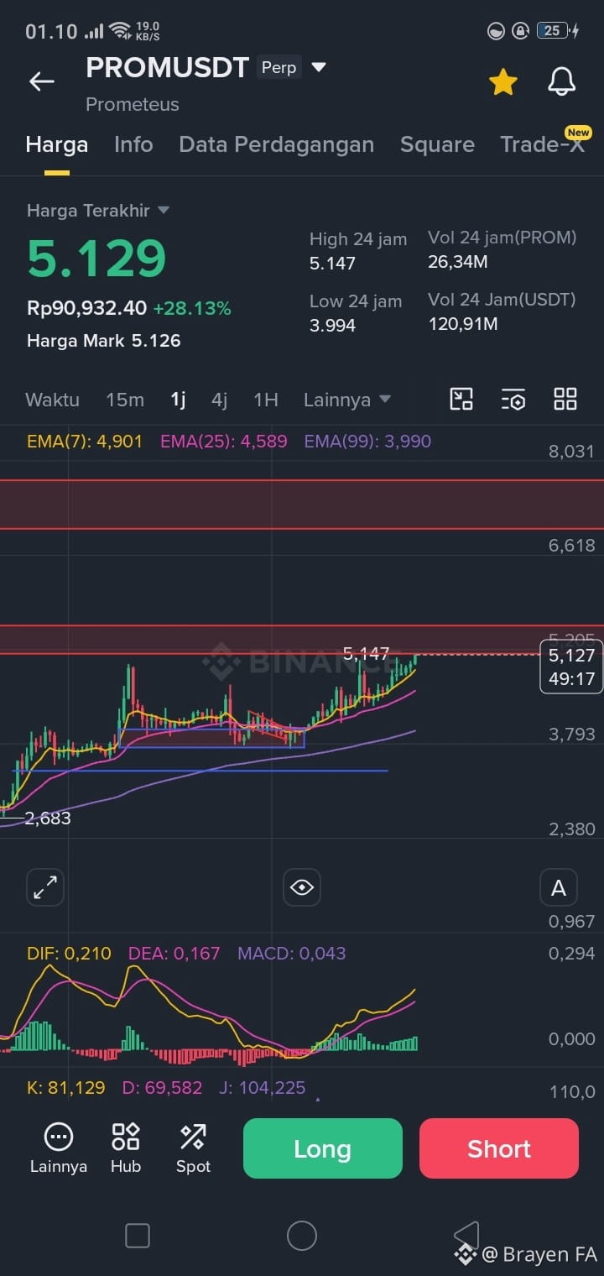604x1276 pixels.
Task: Select the 1j timeframe
Action: point(178,400)
